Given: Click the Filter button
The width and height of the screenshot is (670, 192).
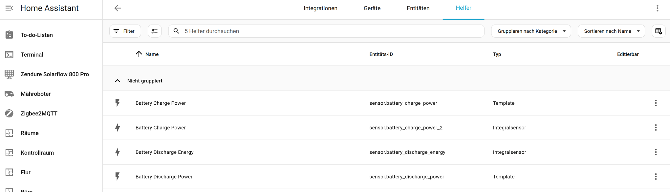Looking at the screenshot, I should click(x=125, y=31).
